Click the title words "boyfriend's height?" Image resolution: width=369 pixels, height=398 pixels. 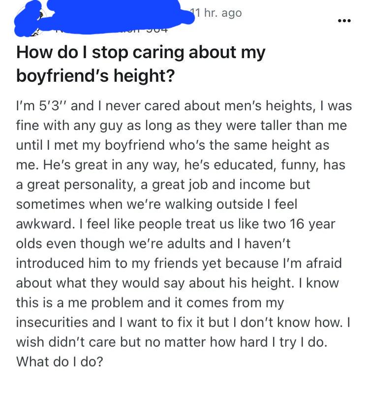[x=95, y=75]
